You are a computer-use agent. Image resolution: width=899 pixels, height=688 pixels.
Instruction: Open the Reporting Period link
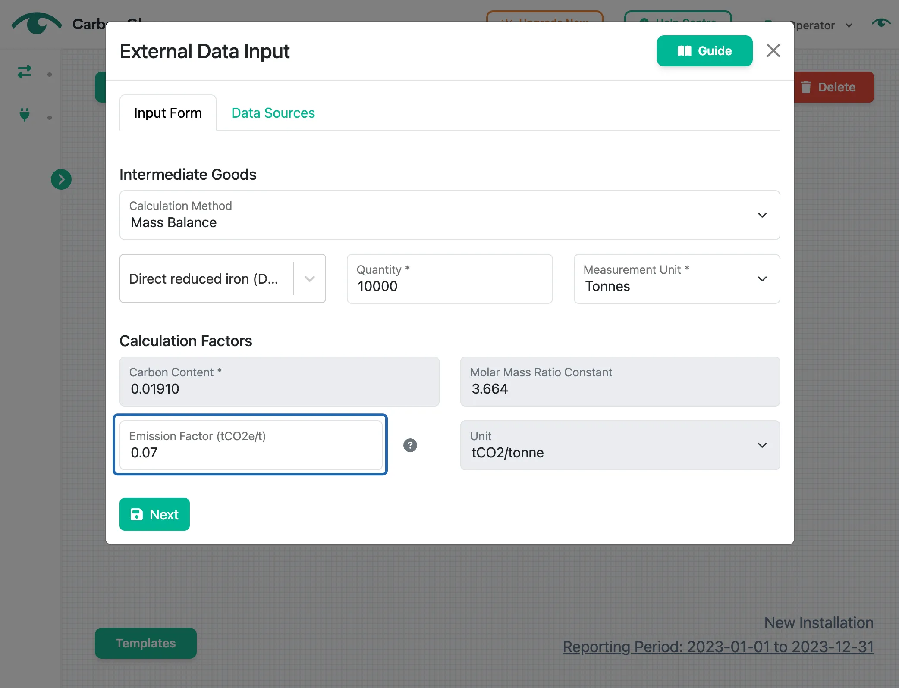pyautogui.click(x=718, y=647)
